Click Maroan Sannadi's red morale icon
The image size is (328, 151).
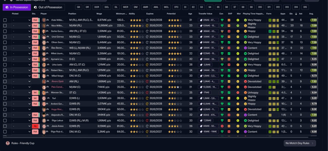click(238, 93)
